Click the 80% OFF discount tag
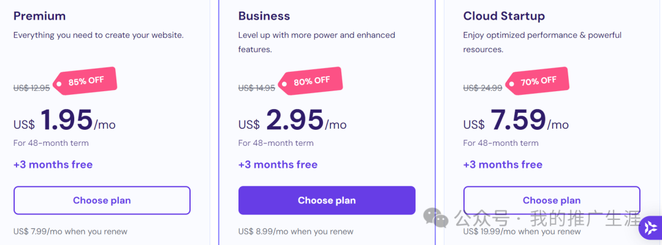Screen dimensions: 662x245 tap(310, 81)
